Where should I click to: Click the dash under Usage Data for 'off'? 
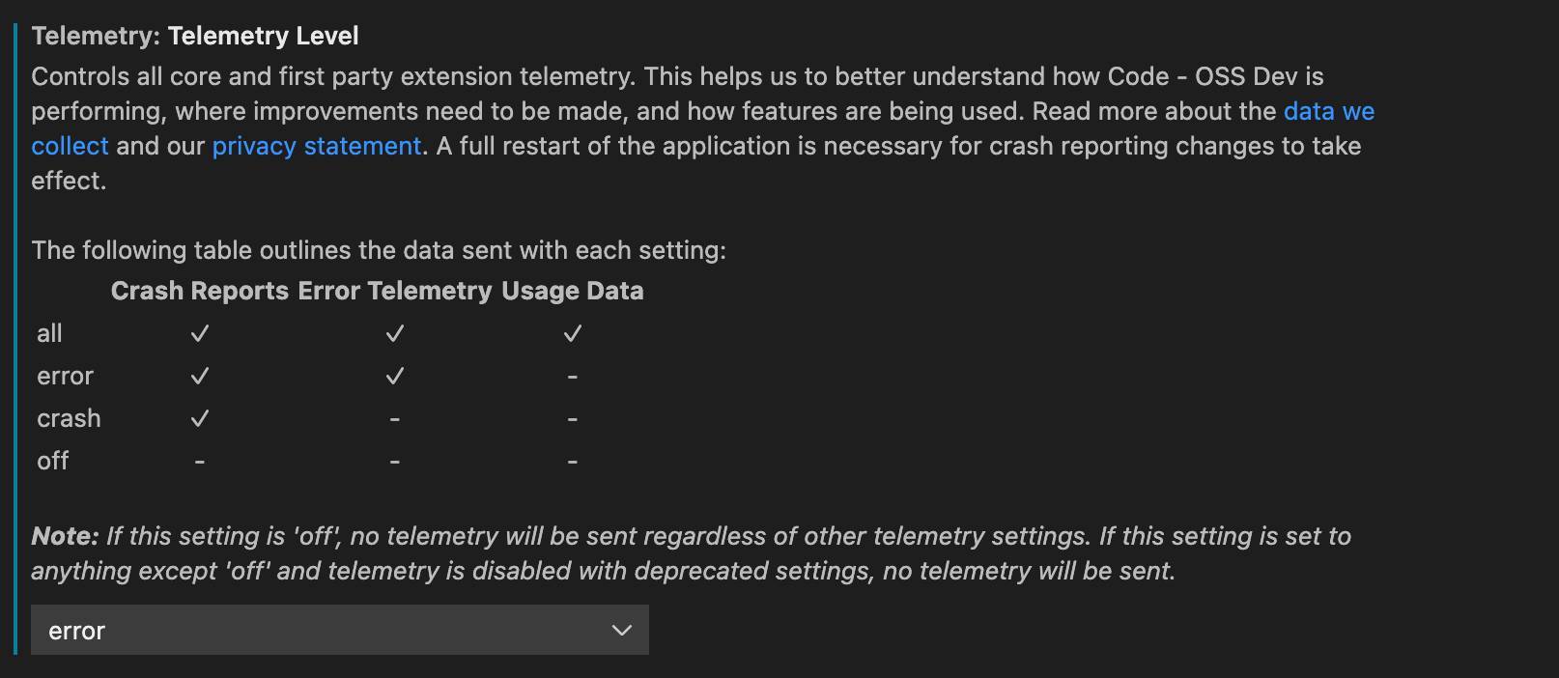click(572, 461)
